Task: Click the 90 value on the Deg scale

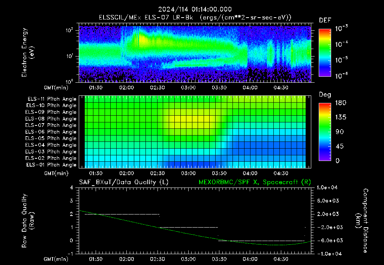Action: click(339, 132)
